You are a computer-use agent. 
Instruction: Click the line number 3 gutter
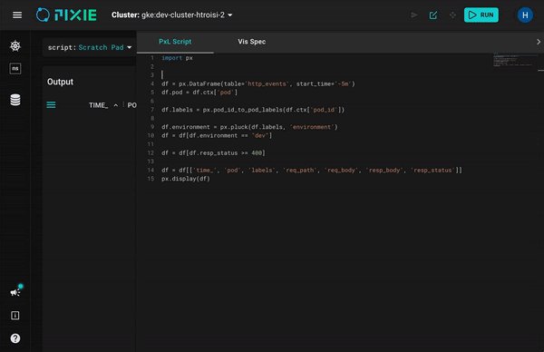(x=152, y=75)
